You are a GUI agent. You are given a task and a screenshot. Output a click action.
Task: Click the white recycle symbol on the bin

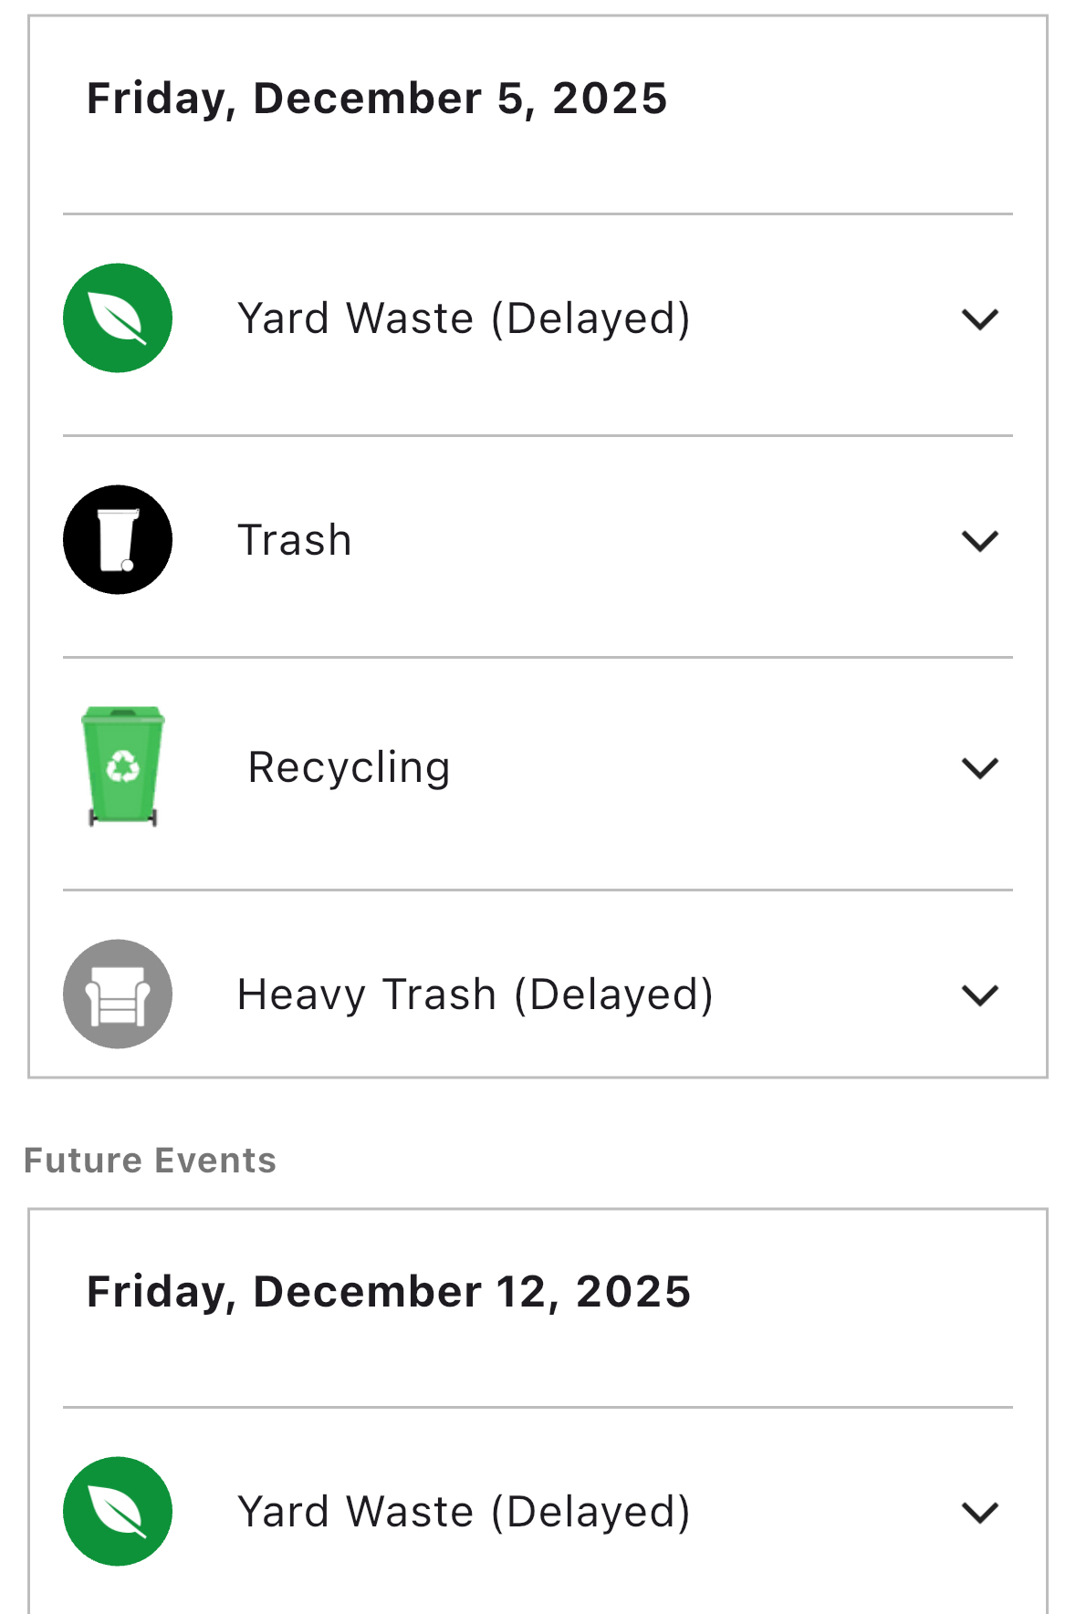click(122, 766)
